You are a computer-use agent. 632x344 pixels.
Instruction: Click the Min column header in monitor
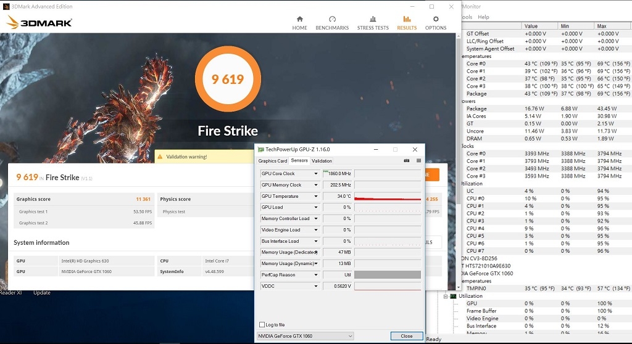(x=576, y=26)
